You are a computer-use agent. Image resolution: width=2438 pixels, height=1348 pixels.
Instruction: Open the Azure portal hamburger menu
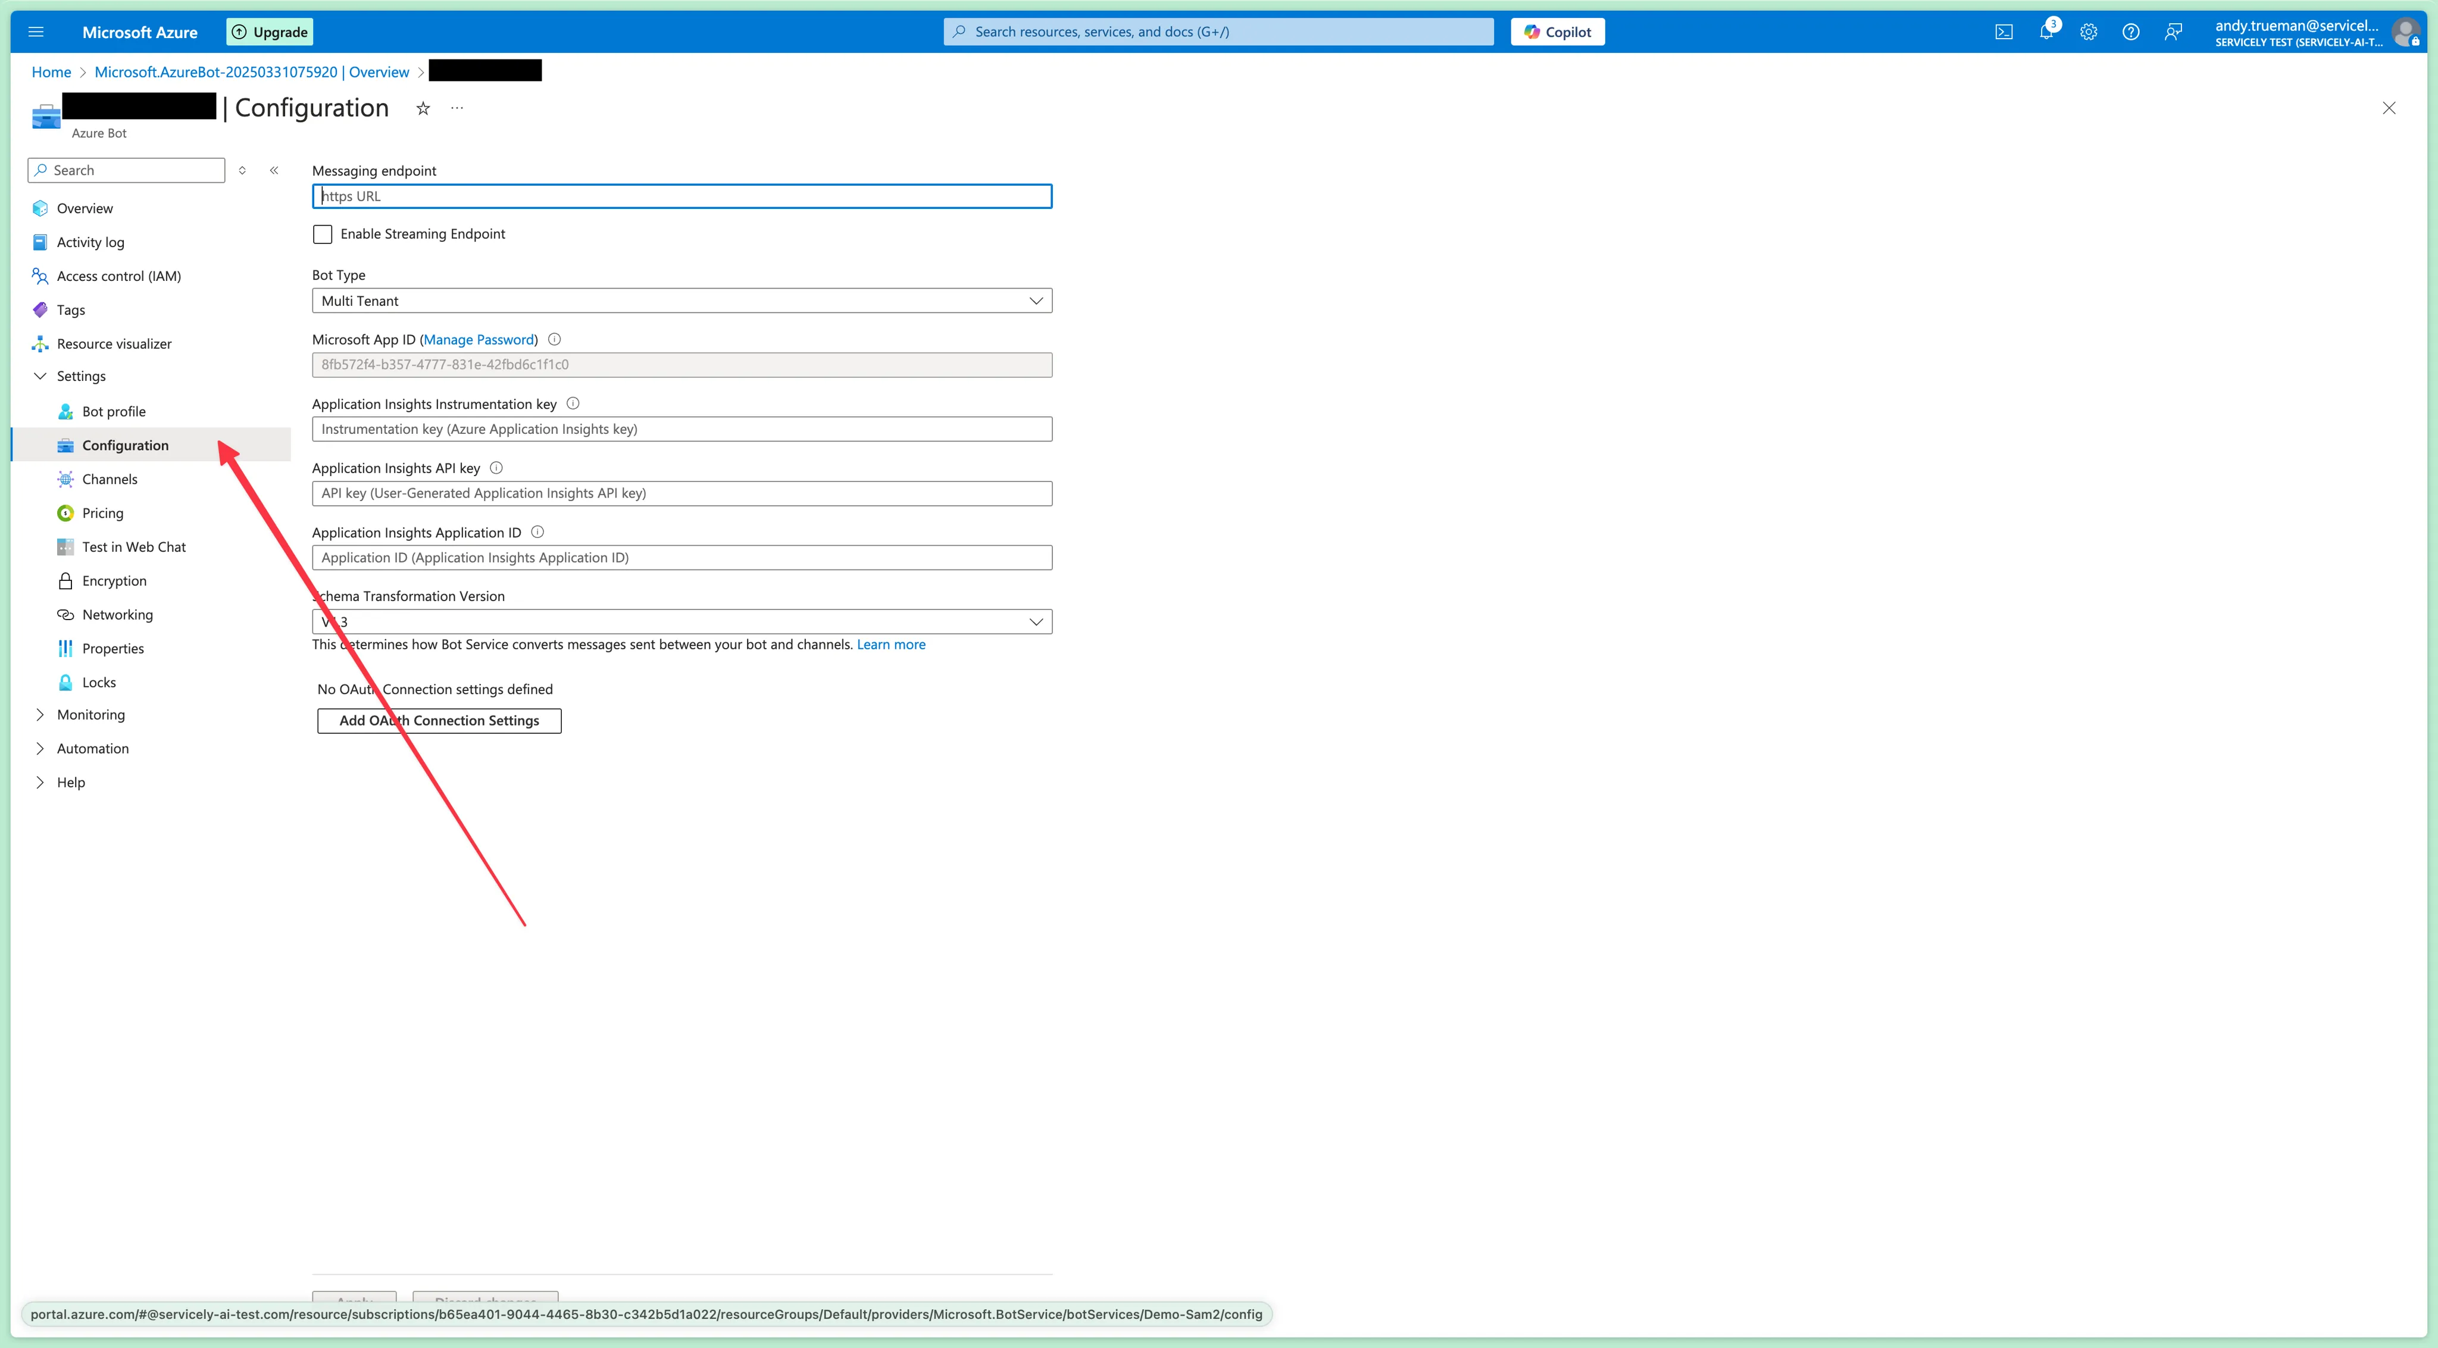click(36, 32)
